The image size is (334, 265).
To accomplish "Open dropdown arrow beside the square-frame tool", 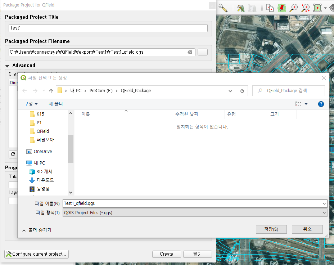I will coord(325,8).
